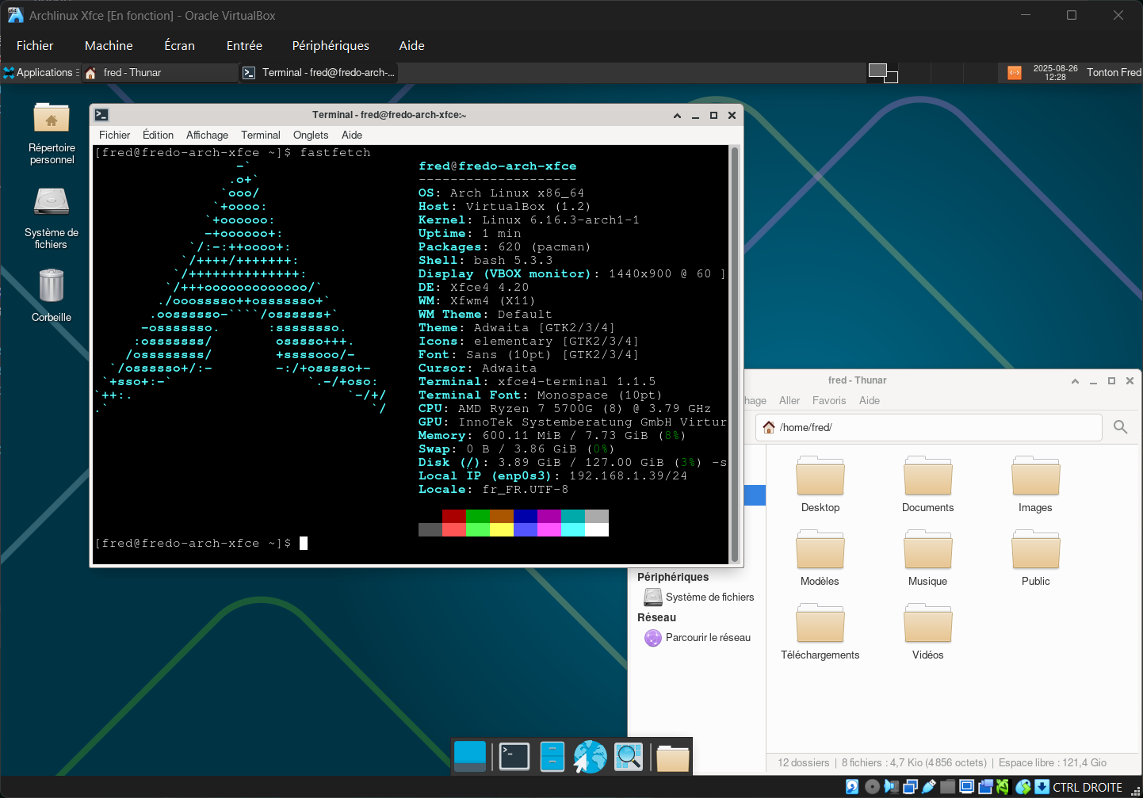Image resolution: width=1143 pixels, height=798 pixels.
Task: Click the Show Desktop dock icon
Action: [470, 757]
